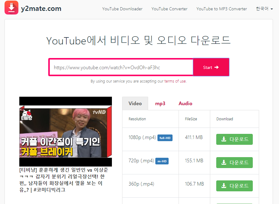Click the video title text below thumbnail
The width and height of the screenshot is (279, 204).
coord(64,180)
